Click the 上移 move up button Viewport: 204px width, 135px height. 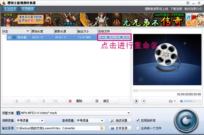pos(26,101)
